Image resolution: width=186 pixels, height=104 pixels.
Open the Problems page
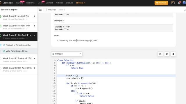30,3
